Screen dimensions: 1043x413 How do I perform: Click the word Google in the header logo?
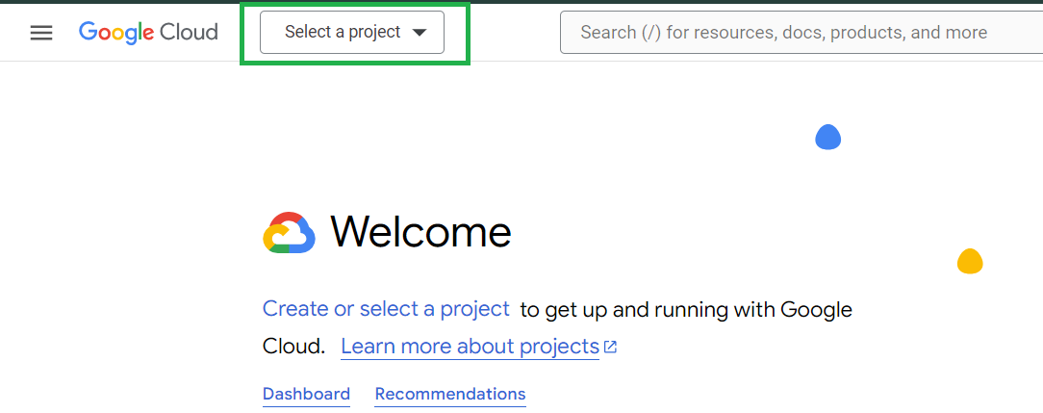tap(116, 33)
